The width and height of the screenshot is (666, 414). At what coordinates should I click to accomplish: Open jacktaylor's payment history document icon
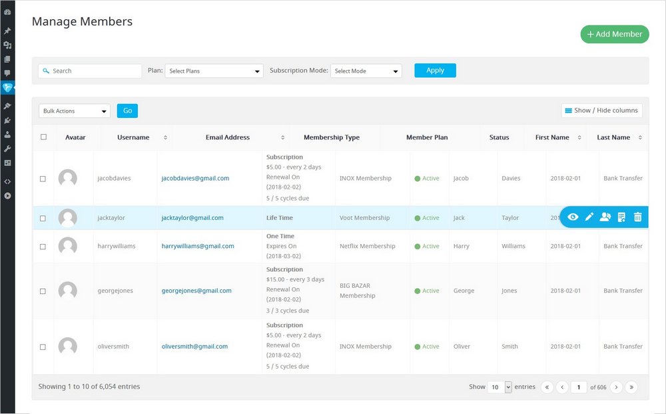[621, 217]
